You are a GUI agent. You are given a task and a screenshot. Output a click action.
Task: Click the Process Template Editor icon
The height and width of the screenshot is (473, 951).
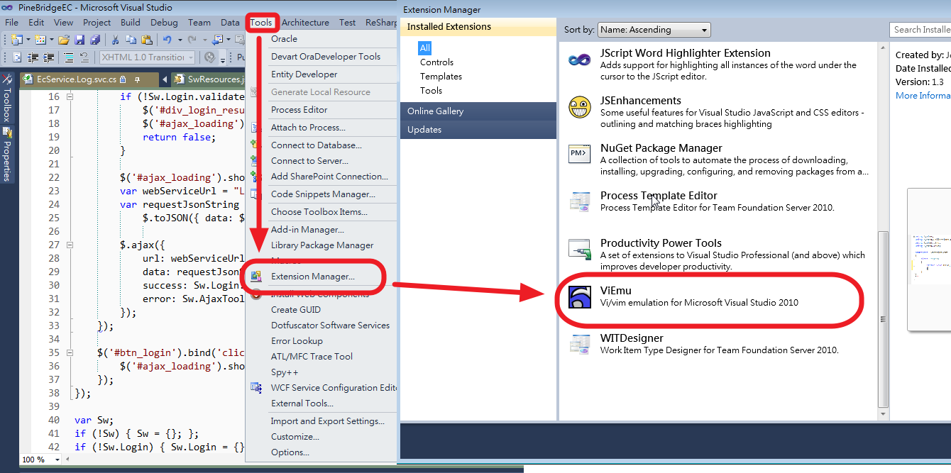pos(580,202)
